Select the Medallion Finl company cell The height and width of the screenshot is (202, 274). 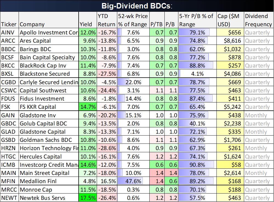(48, 181)
